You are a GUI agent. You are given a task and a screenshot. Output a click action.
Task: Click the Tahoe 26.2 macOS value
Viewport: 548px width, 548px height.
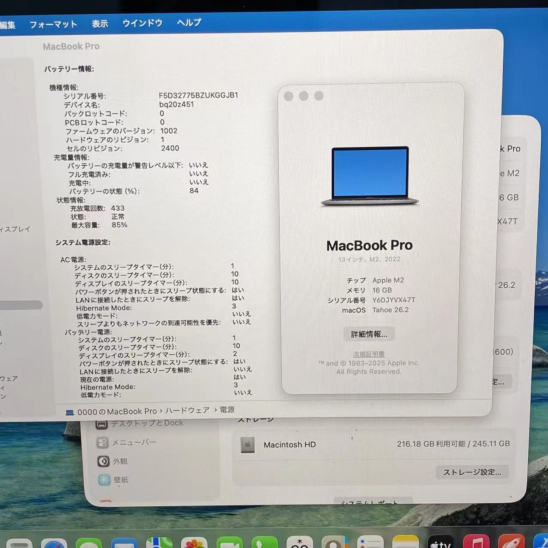coord(391,310)
